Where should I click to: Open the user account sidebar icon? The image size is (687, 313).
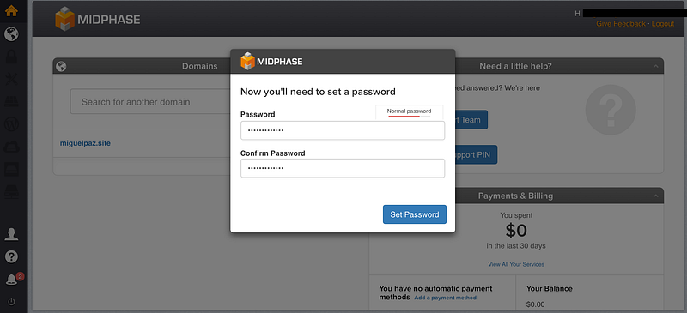11,234
